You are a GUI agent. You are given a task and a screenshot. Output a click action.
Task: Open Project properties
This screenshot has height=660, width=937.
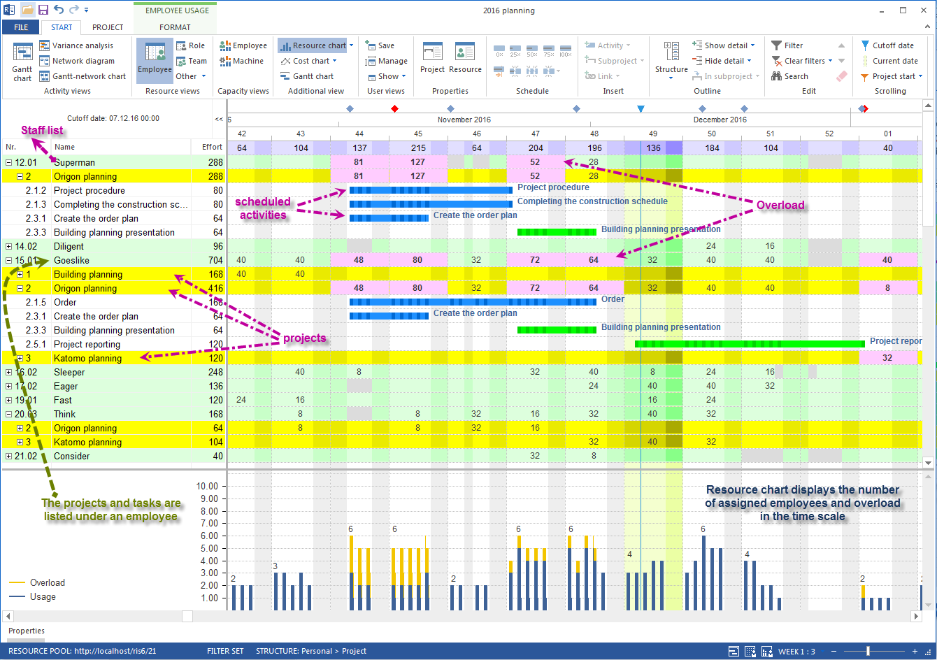point(432,58)
